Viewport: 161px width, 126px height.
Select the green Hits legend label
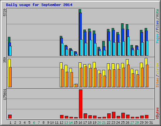coord(157,13)
